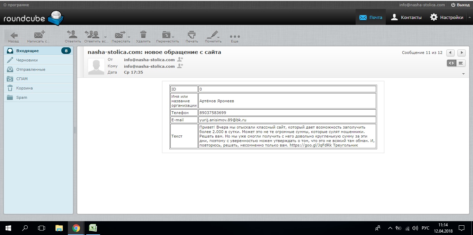
Task: Open the Spam folder
Action: 38,97
